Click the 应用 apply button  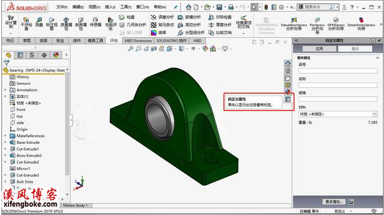pyautogui.click(x=319, y=49)
